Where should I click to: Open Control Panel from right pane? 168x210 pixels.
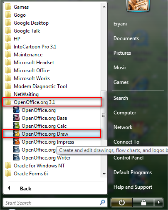pyautogui.click(x=128, y=158)
